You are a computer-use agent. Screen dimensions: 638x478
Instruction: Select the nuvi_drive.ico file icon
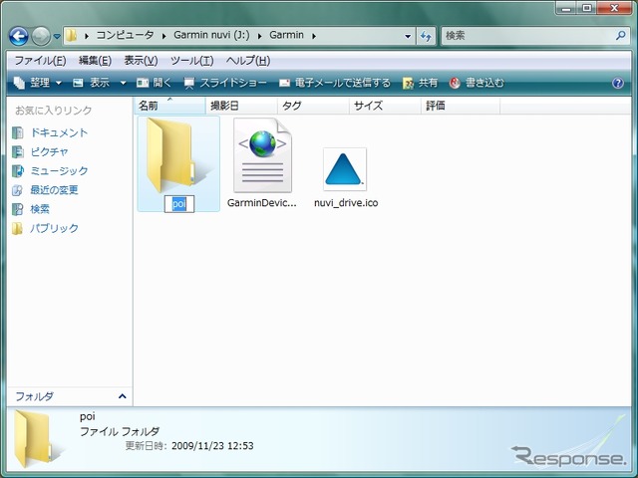click(x=345, y=169)
